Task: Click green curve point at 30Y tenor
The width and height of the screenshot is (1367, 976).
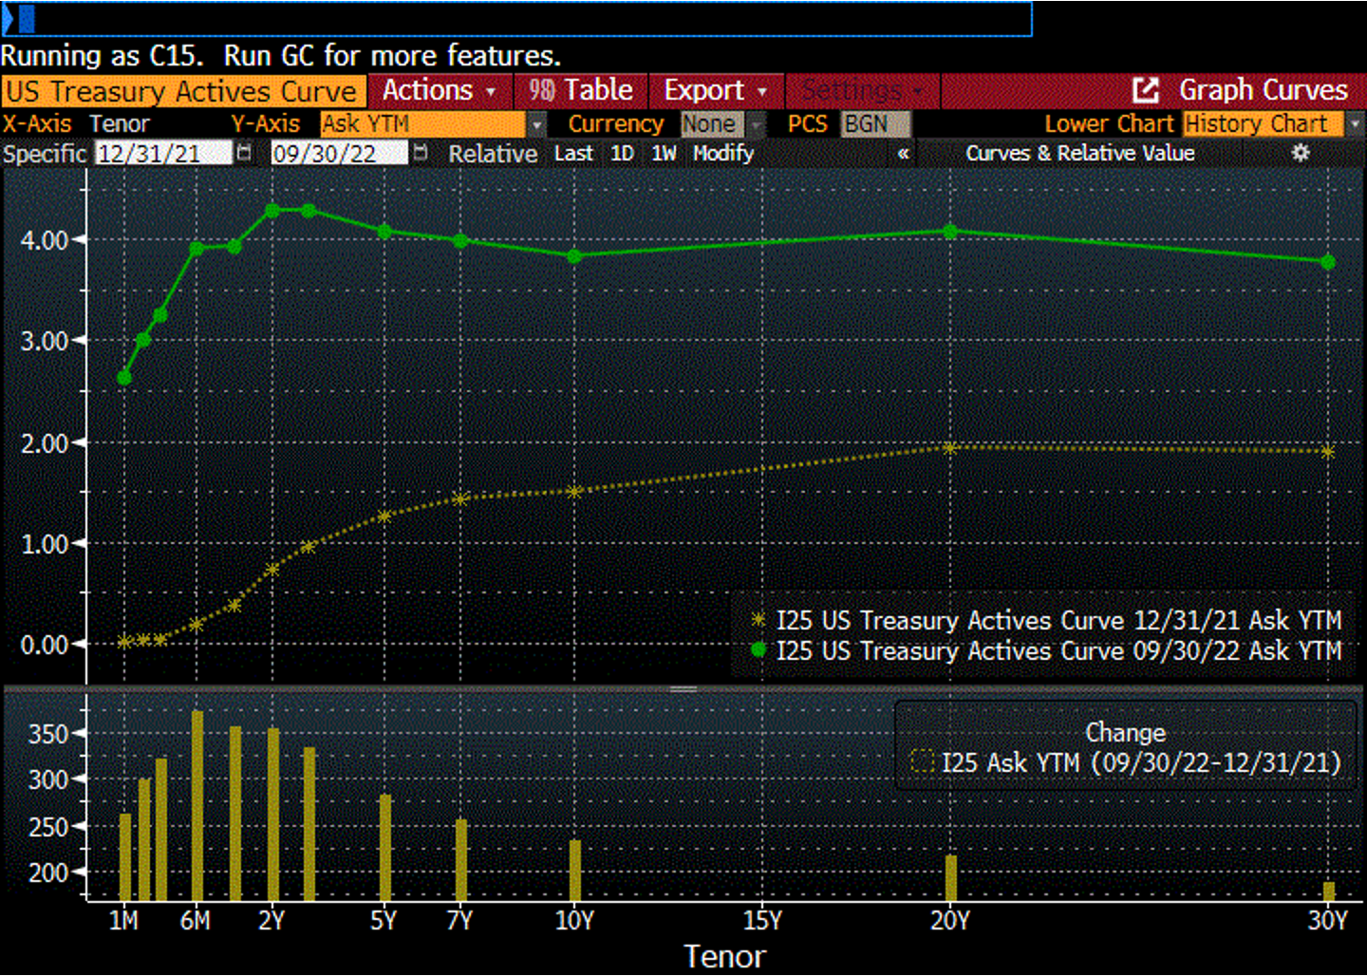Action: click(x=1328, y=262)
